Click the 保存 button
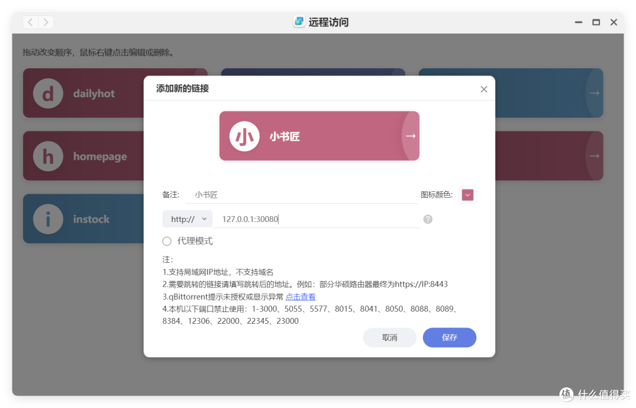This screenshot has width=636, height=408. 449,337
